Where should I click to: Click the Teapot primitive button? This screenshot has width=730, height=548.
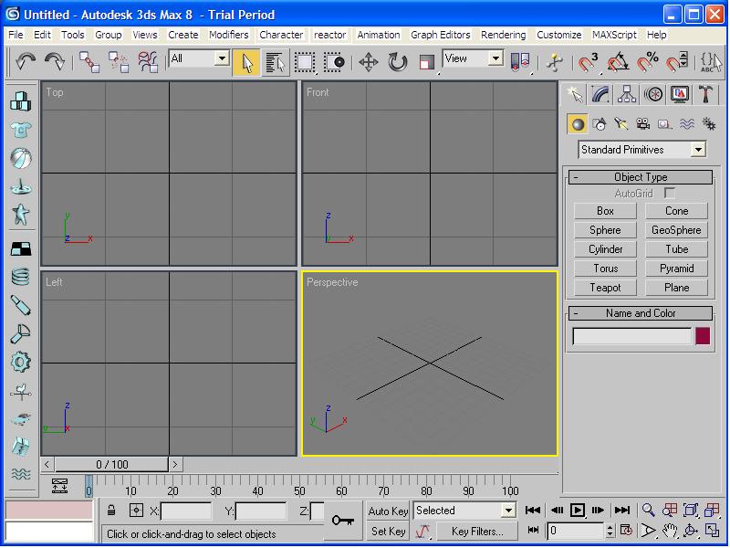605,288
